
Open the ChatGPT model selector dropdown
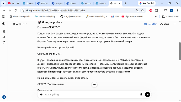20,24
